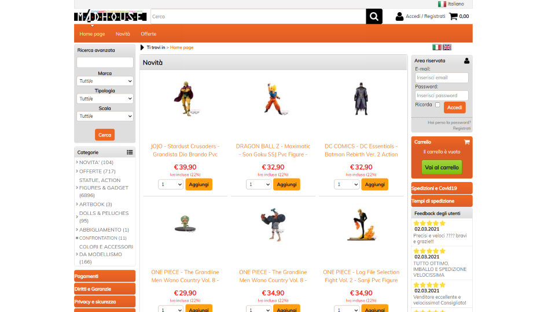Click the Accedi login button
Image resolution: width=548 pixels, height=312 pixels.
click(x=454, y=107)
